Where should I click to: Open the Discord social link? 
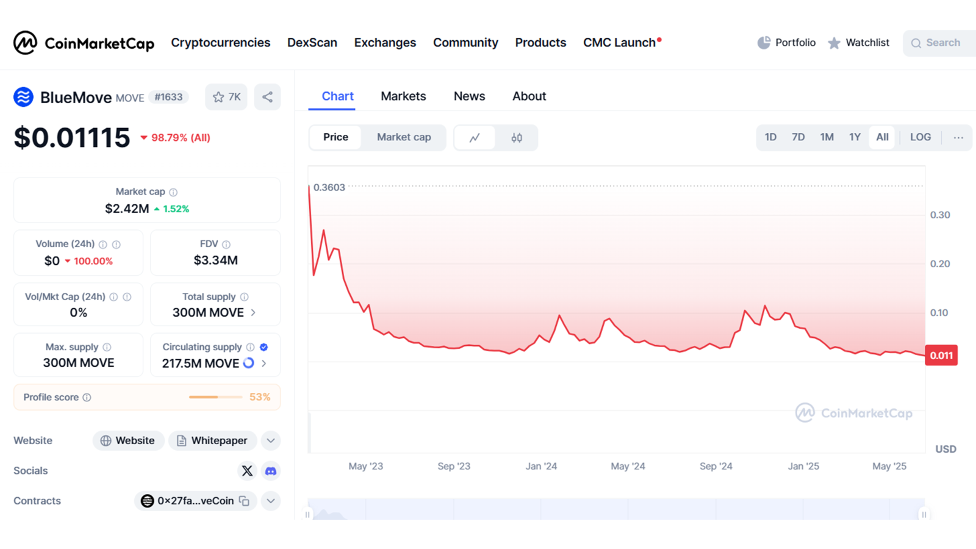(x=271, y=471)
